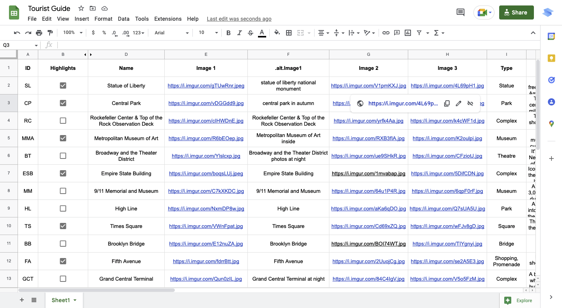Open 'Last edit was seconds ago' link
562x308 pixels.
(239, 19)
